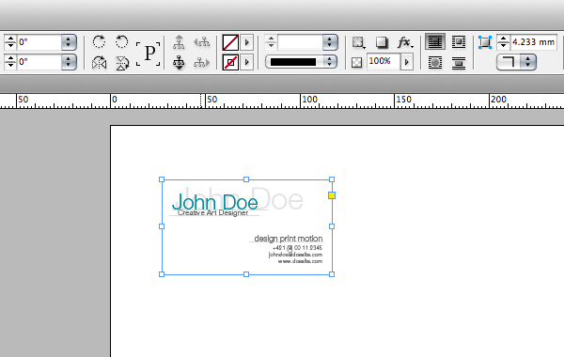Rotate selection 90° clockwise
Screen dimensions: 564x357
(99, 42)
